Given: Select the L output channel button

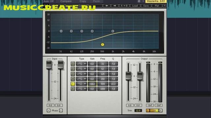Looking at the screenshot, I should [148, 110].
